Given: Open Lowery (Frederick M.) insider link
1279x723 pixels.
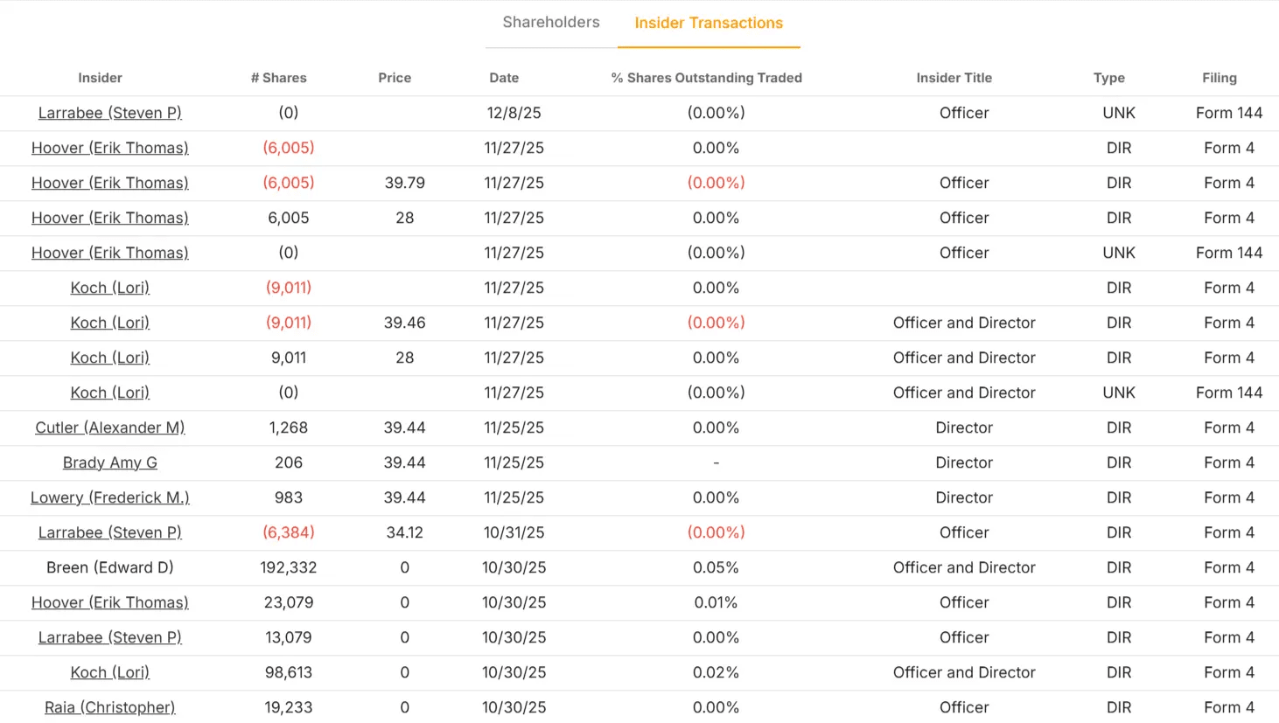Looking at the screenshot, I should click(110, 497).
